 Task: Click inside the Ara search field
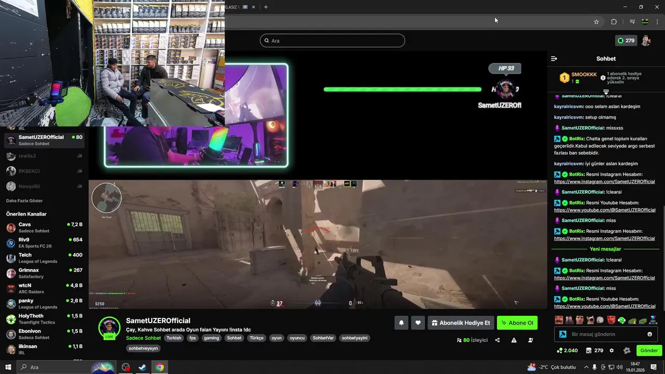click(x=332, y=41)
